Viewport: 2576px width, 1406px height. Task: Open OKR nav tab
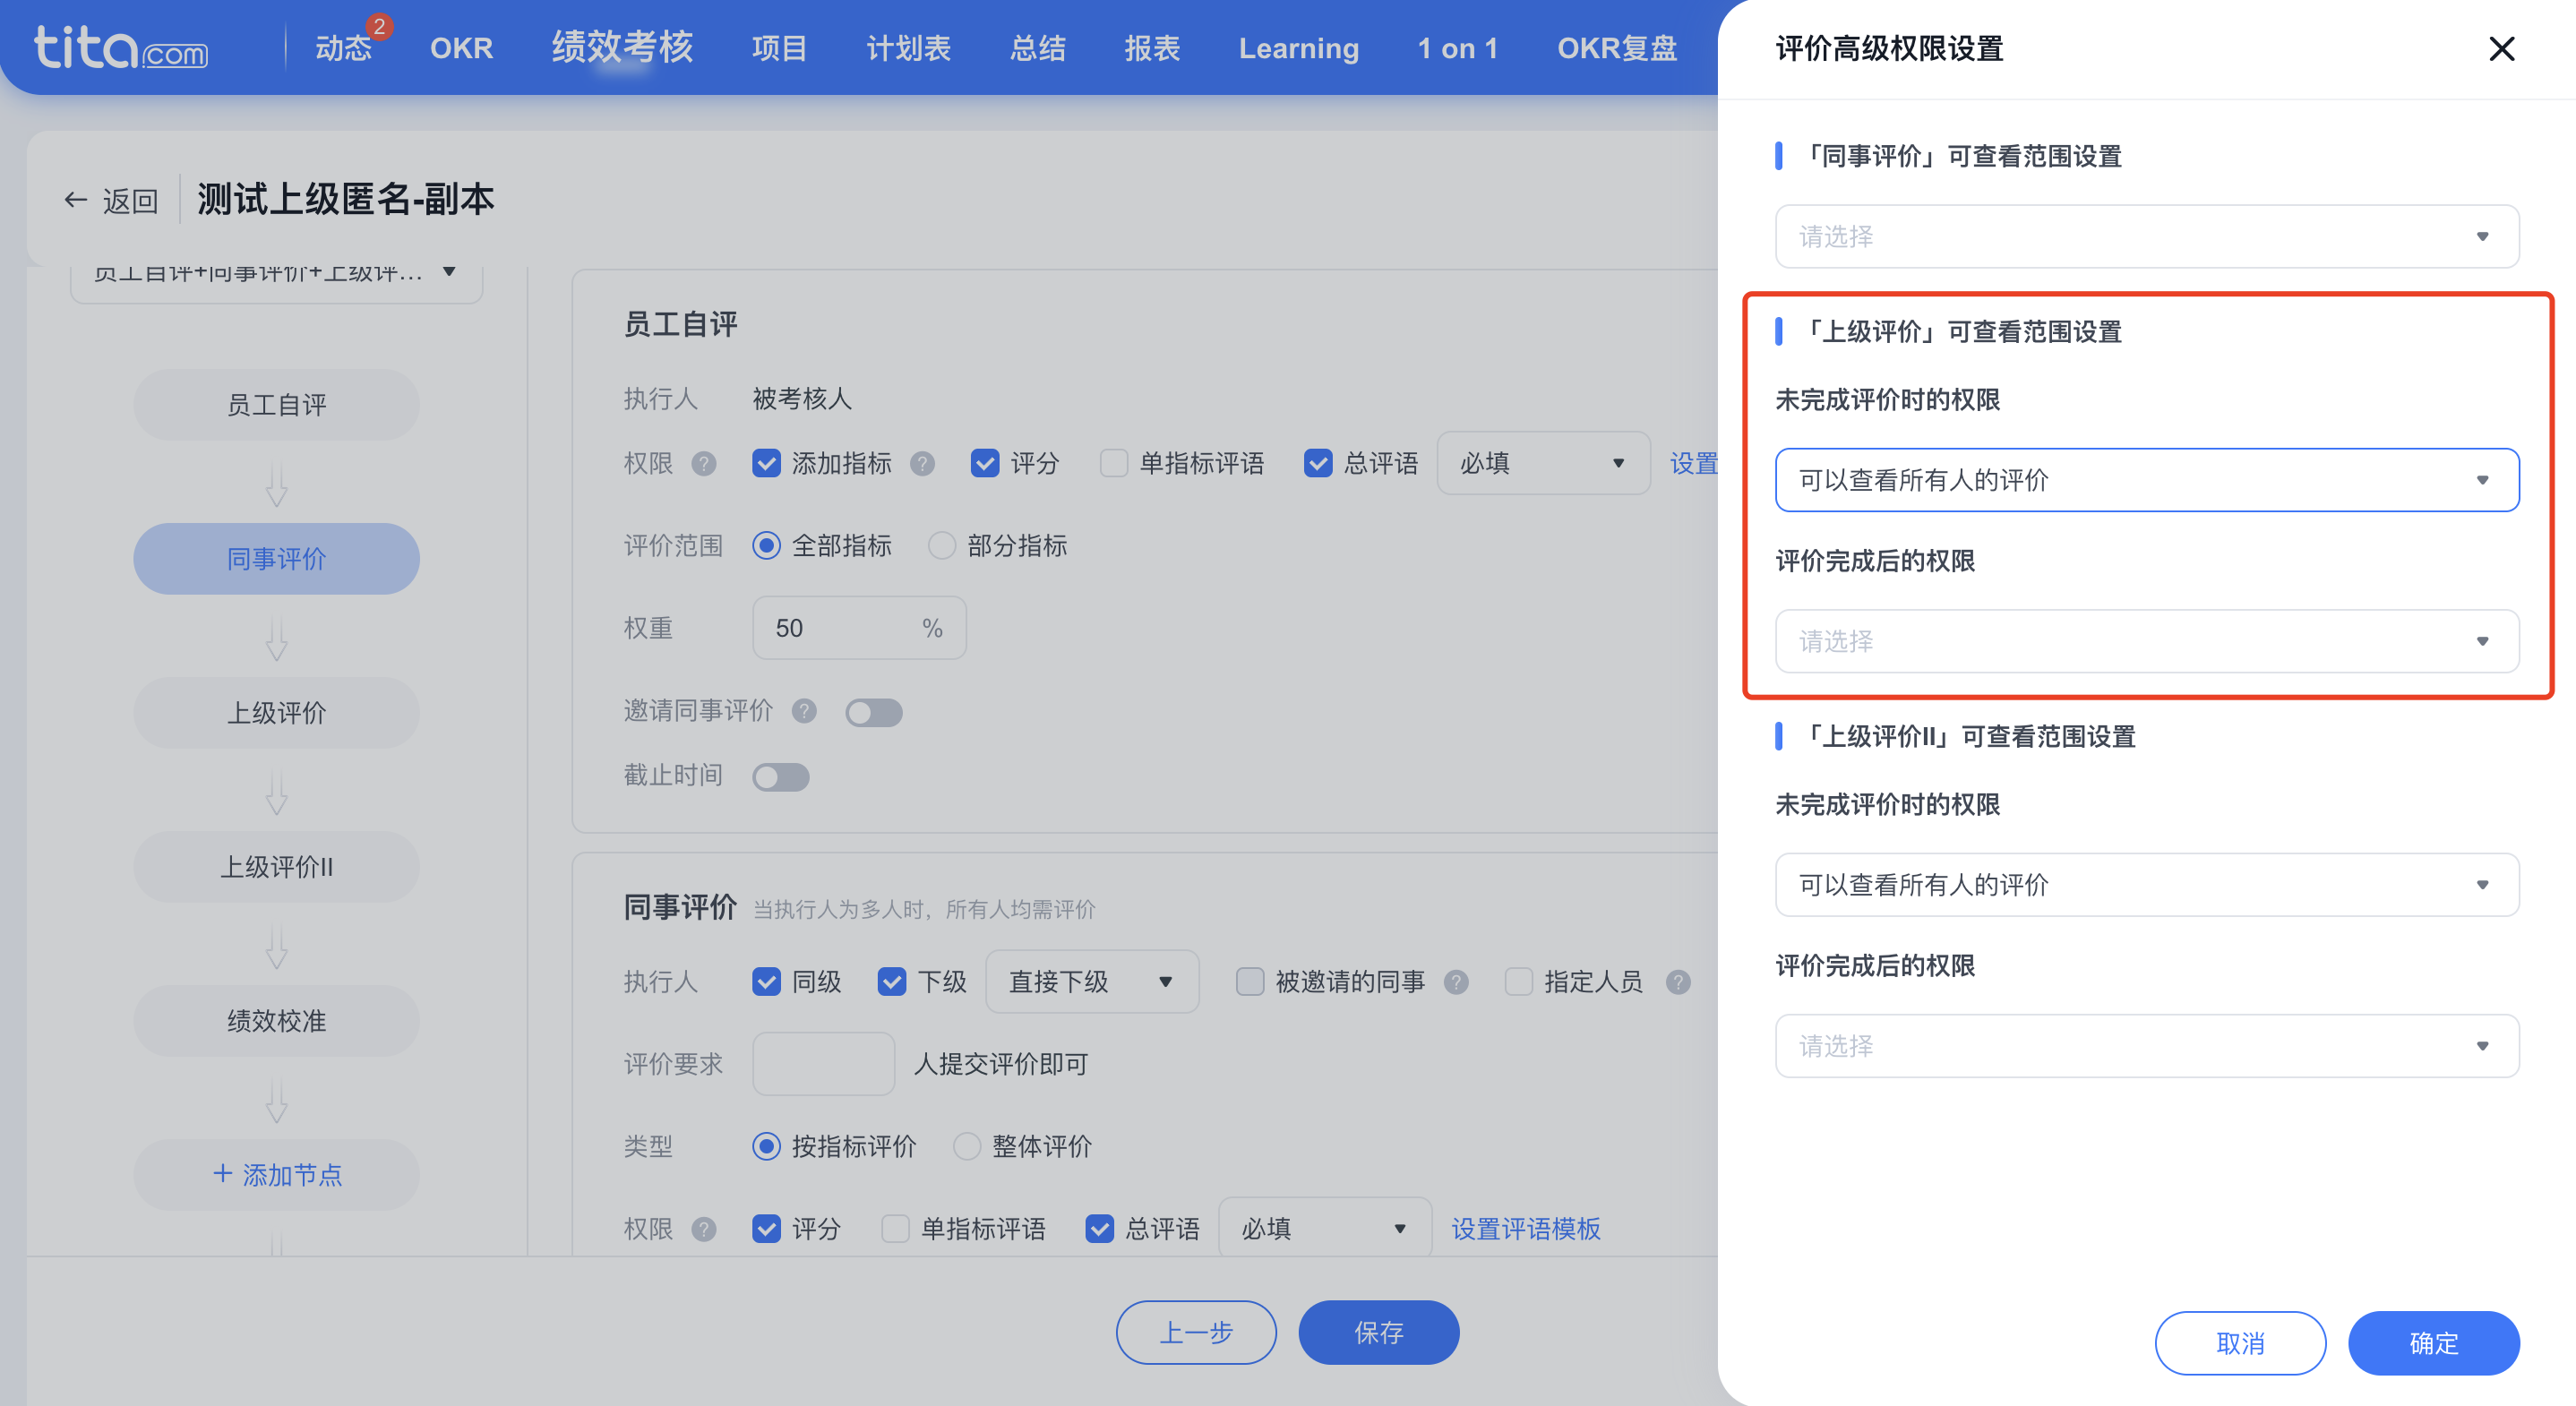[x=461, y=48]
